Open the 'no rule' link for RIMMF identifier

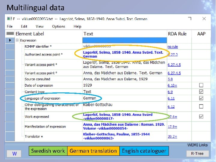[x=172, y=46]
